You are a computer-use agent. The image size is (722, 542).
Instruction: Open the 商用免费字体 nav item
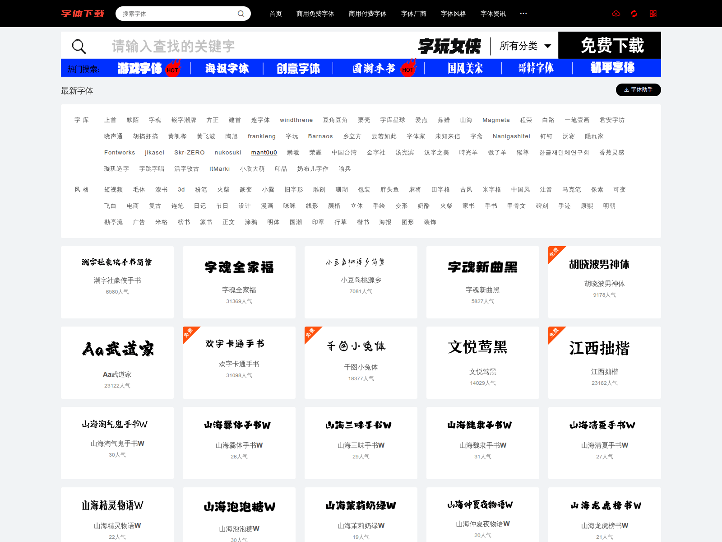(315, 14)
